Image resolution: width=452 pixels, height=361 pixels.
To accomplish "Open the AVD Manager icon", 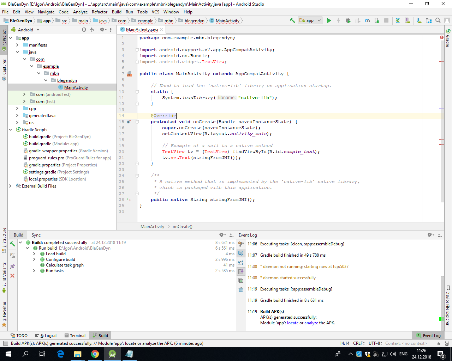I will point(407,20).
